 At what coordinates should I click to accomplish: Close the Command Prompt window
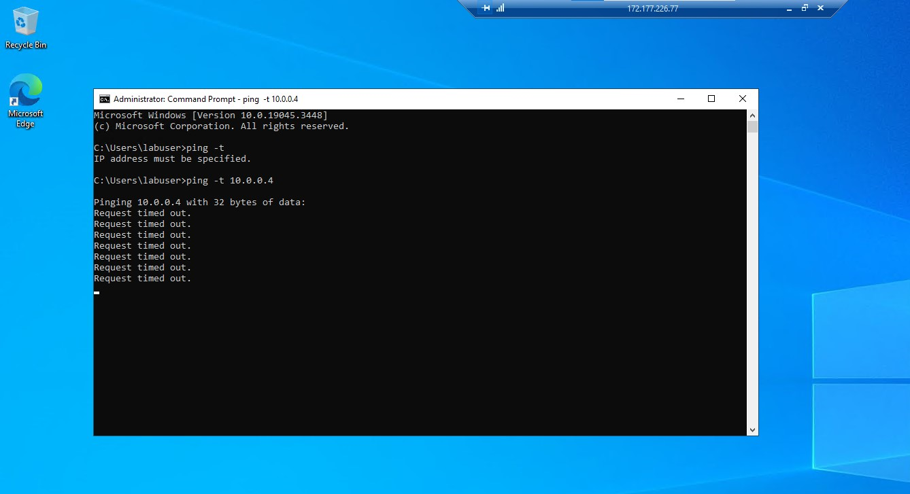742,99
